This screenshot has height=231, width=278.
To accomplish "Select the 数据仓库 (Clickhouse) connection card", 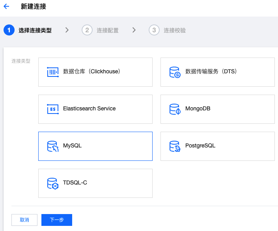I will click(95, 72).
